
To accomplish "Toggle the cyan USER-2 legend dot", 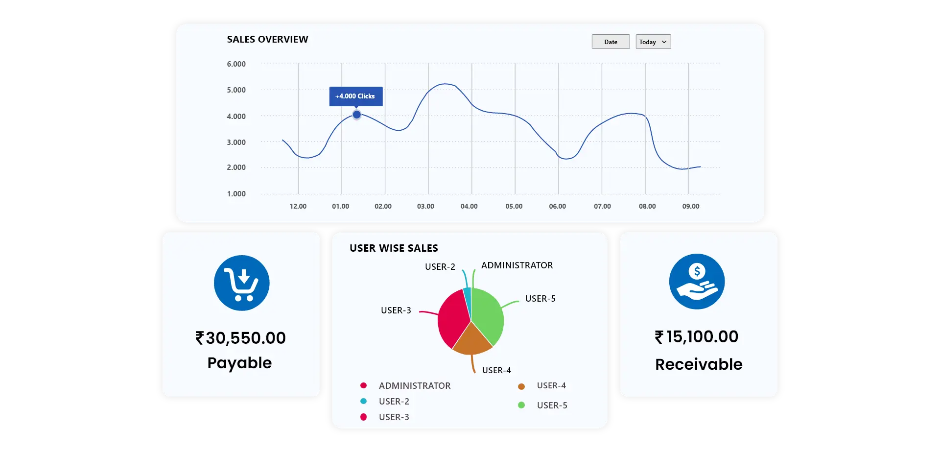I will 363,402.
